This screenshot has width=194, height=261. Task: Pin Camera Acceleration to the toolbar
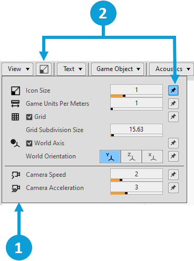point(173,188)
